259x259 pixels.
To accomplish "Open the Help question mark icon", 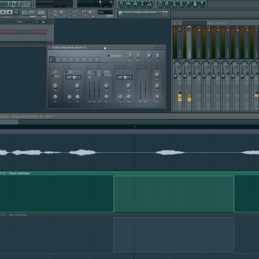I will [201, 4].
